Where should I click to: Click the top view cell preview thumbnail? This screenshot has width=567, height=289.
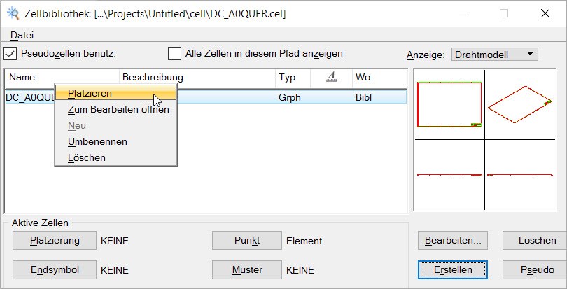(449, 105)
